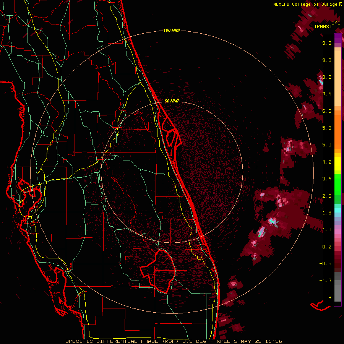344x344 pixels.
Task: Click the 100 NMI range ring label
Action: point(172,30)
